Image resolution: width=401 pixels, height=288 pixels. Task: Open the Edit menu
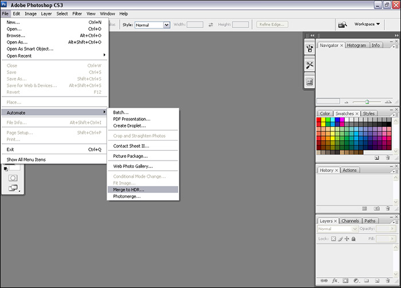pos(17,14)
